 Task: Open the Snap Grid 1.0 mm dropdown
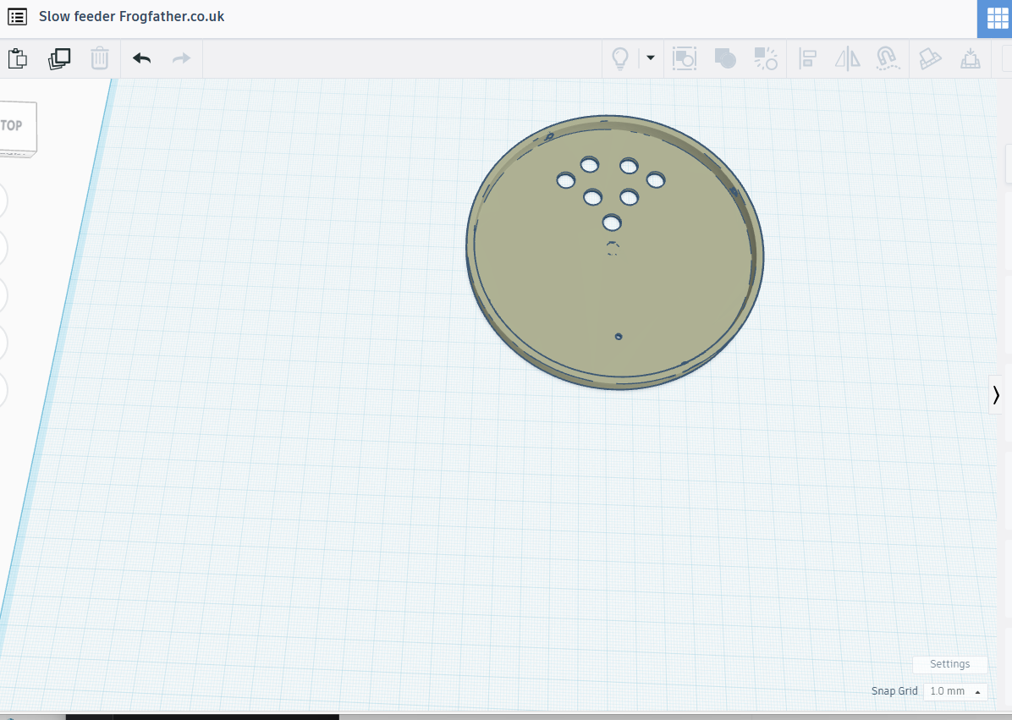[955, 691]
